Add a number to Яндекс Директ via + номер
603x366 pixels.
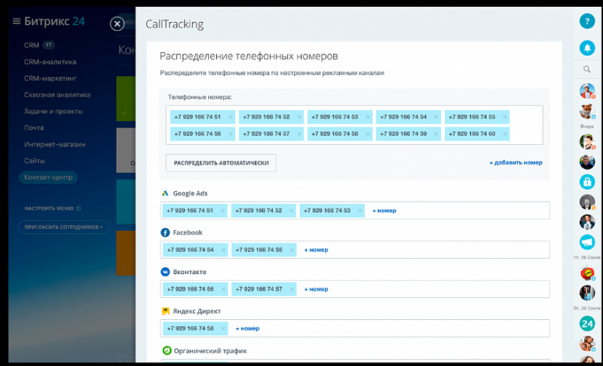247,328
